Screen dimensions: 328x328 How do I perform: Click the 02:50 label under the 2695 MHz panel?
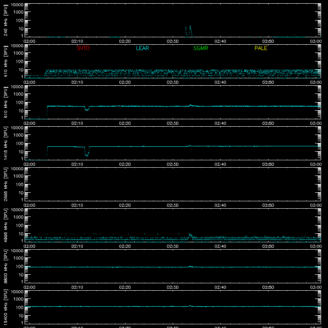point(268,205)
